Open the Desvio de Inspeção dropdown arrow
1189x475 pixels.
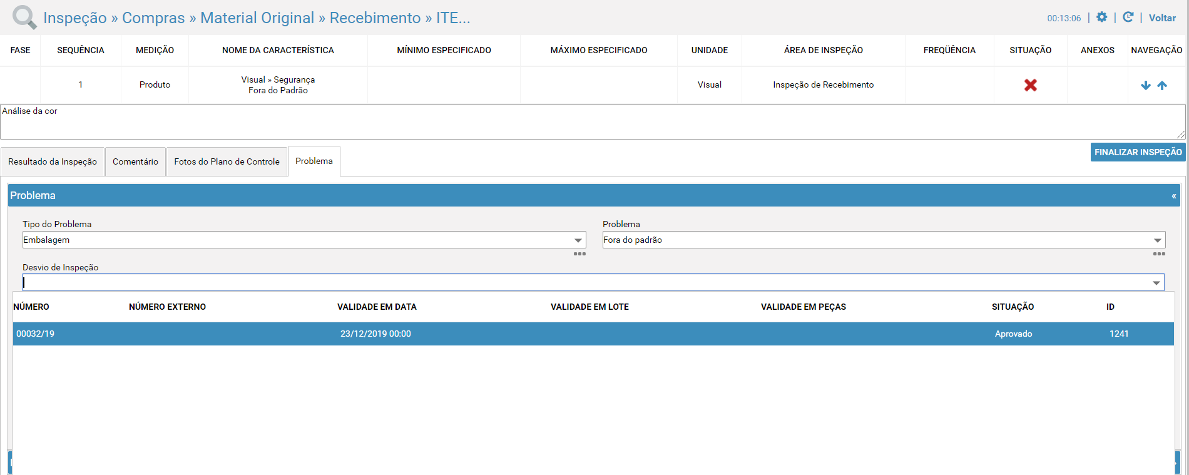1156,283
